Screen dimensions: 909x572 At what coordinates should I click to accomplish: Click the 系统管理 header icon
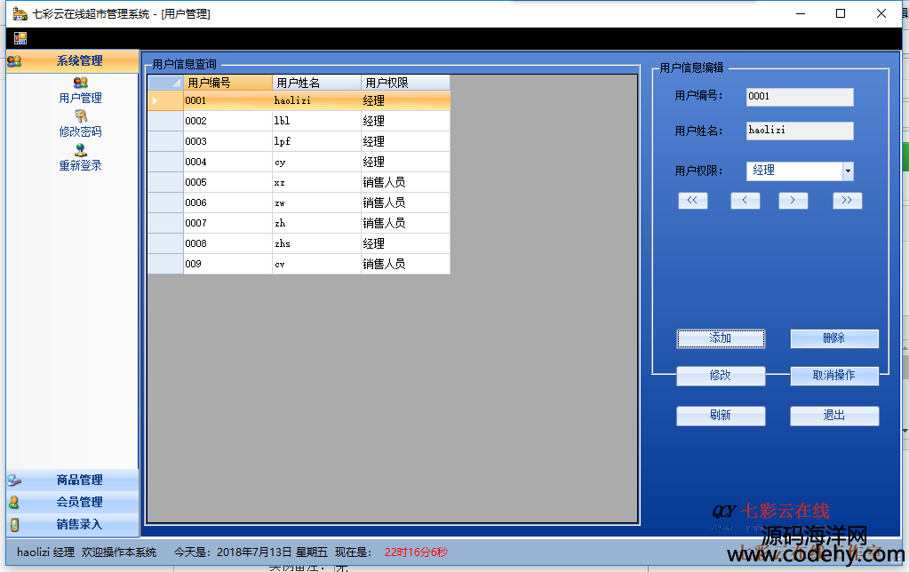(x=14, y=61)
